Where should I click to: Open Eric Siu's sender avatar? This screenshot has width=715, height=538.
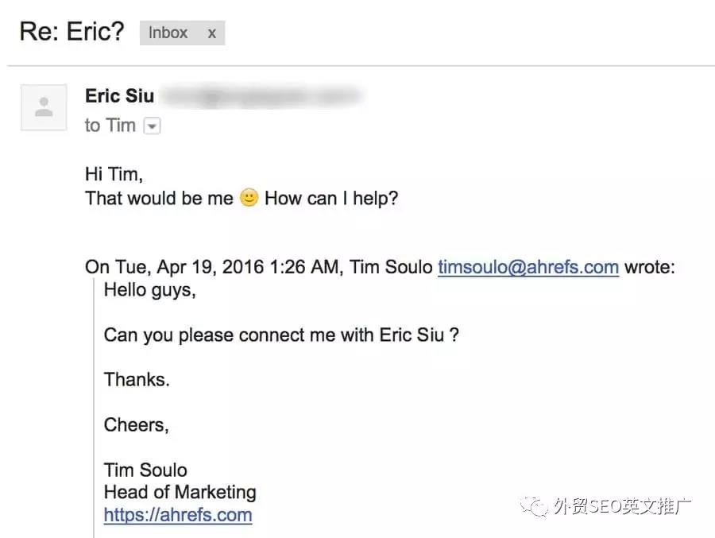click(44, 107)
